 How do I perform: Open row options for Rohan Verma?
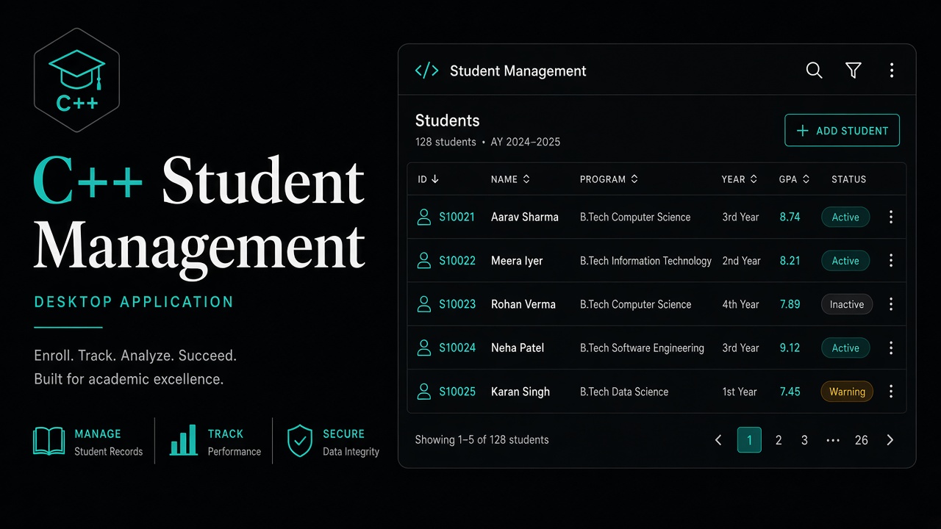coord(891,304)
